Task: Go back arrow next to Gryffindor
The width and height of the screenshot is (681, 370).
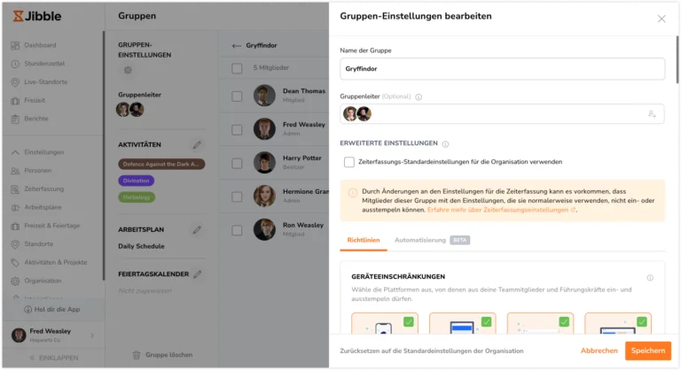Action: click(x=236, y=45)
